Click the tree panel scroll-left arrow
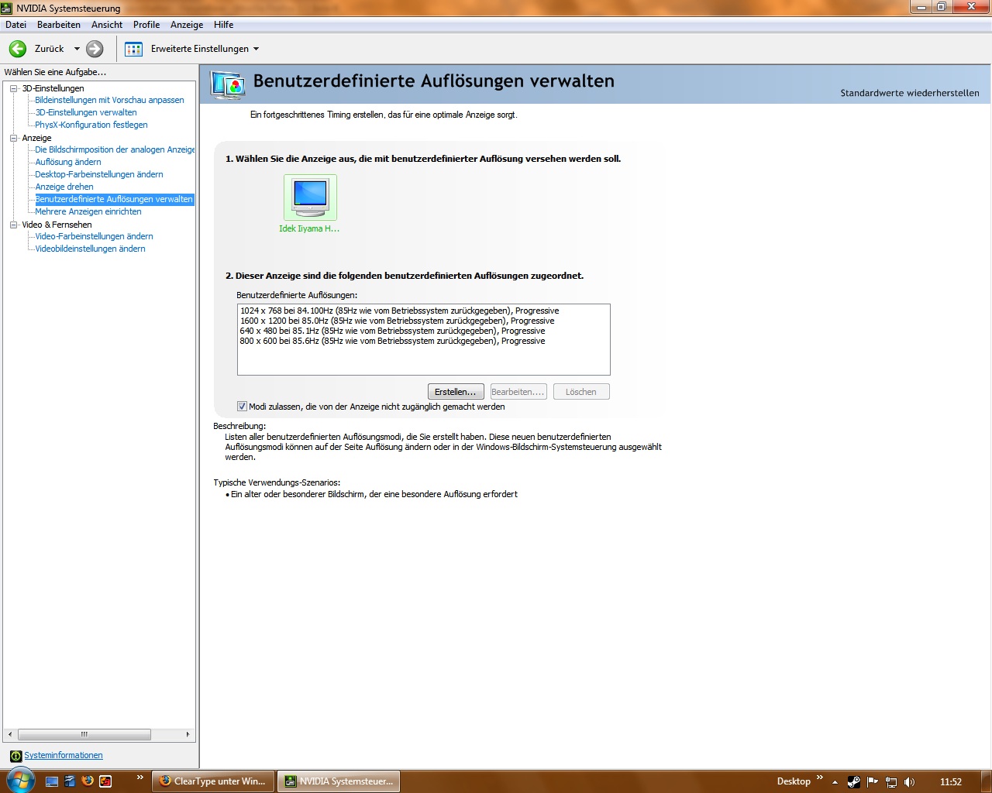 (x=9, y=734)
